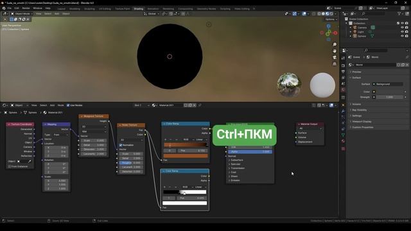This screenshot has width=411, height=231.
Task: Click the outliner filter funnel icon
Action: click(x=399, y=13)
